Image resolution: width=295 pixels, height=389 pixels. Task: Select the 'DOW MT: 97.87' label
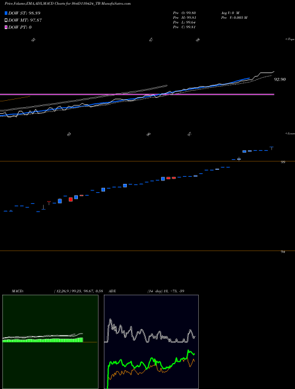(25, 21)
